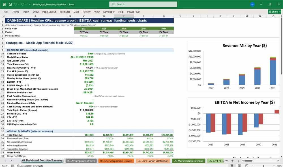Click the Share button
The width and height of the screenshot is (283, 167).
[x=274, y=12]
